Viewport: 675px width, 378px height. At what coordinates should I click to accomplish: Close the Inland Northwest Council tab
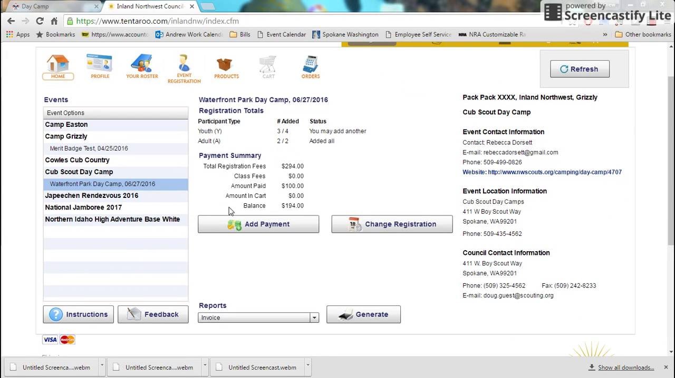192,6
